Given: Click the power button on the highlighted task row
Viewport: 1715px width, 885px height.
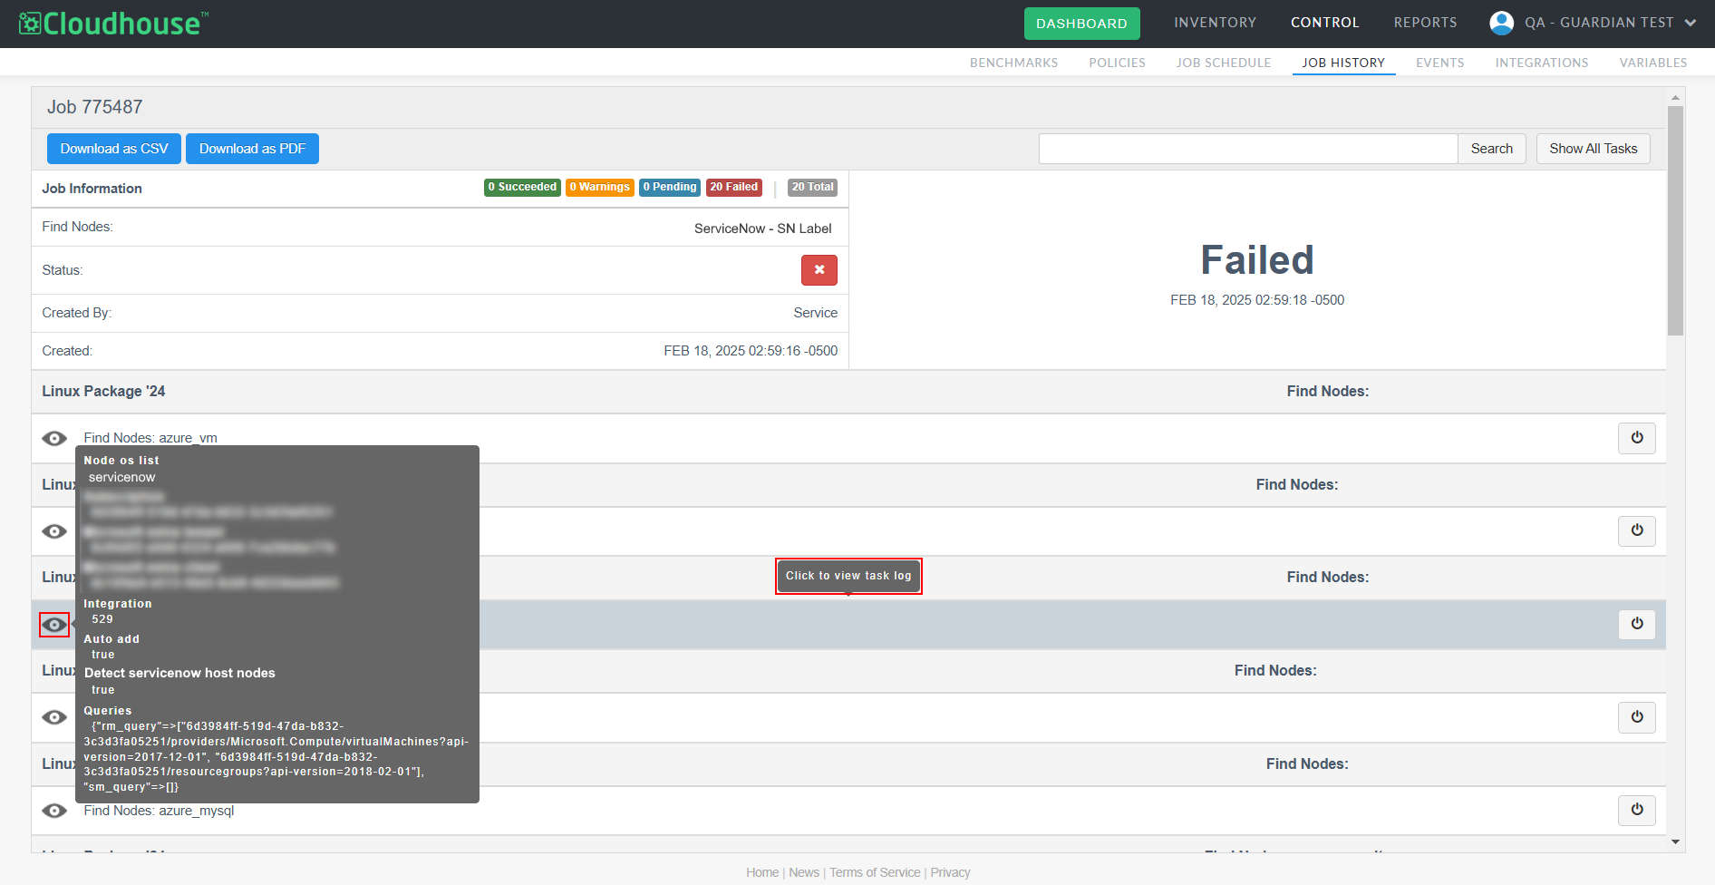Looking at the screenshot, I should point(1636,624).
